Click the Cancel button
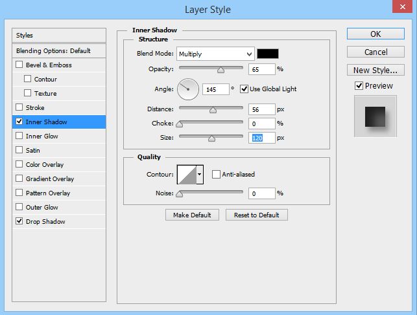Viewport: 417px width, 315px height. (x=375, y=52)
